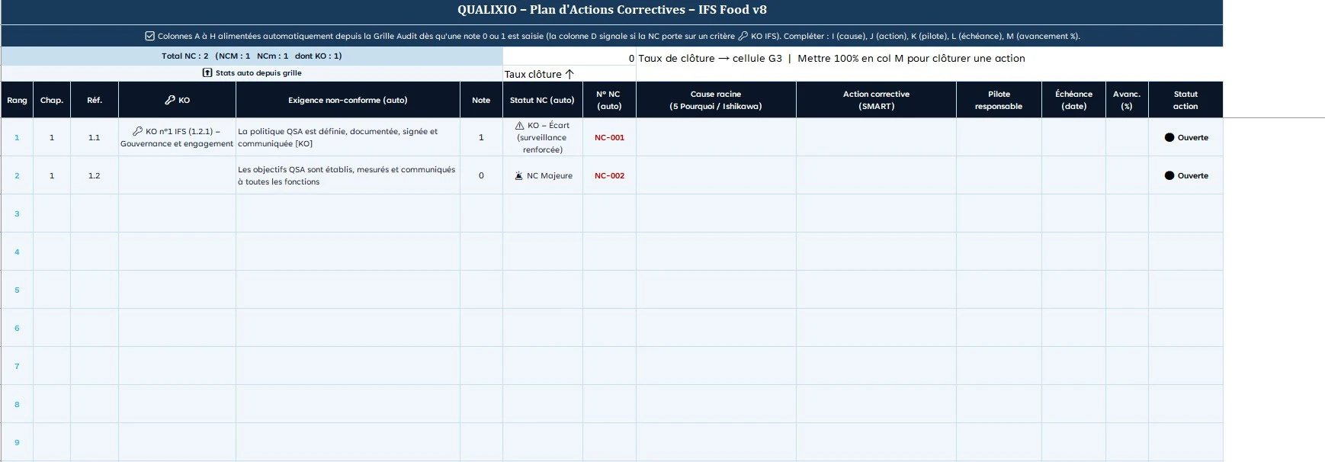The width and height of the screenshot is (1325, 462).
Task: Select the Chap. column header
Action: click(52, 100)
